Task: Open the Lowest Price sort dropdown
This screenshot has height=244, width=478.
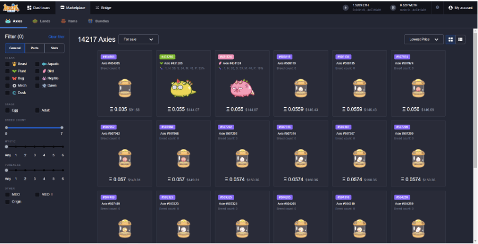Action: (424, 39)
